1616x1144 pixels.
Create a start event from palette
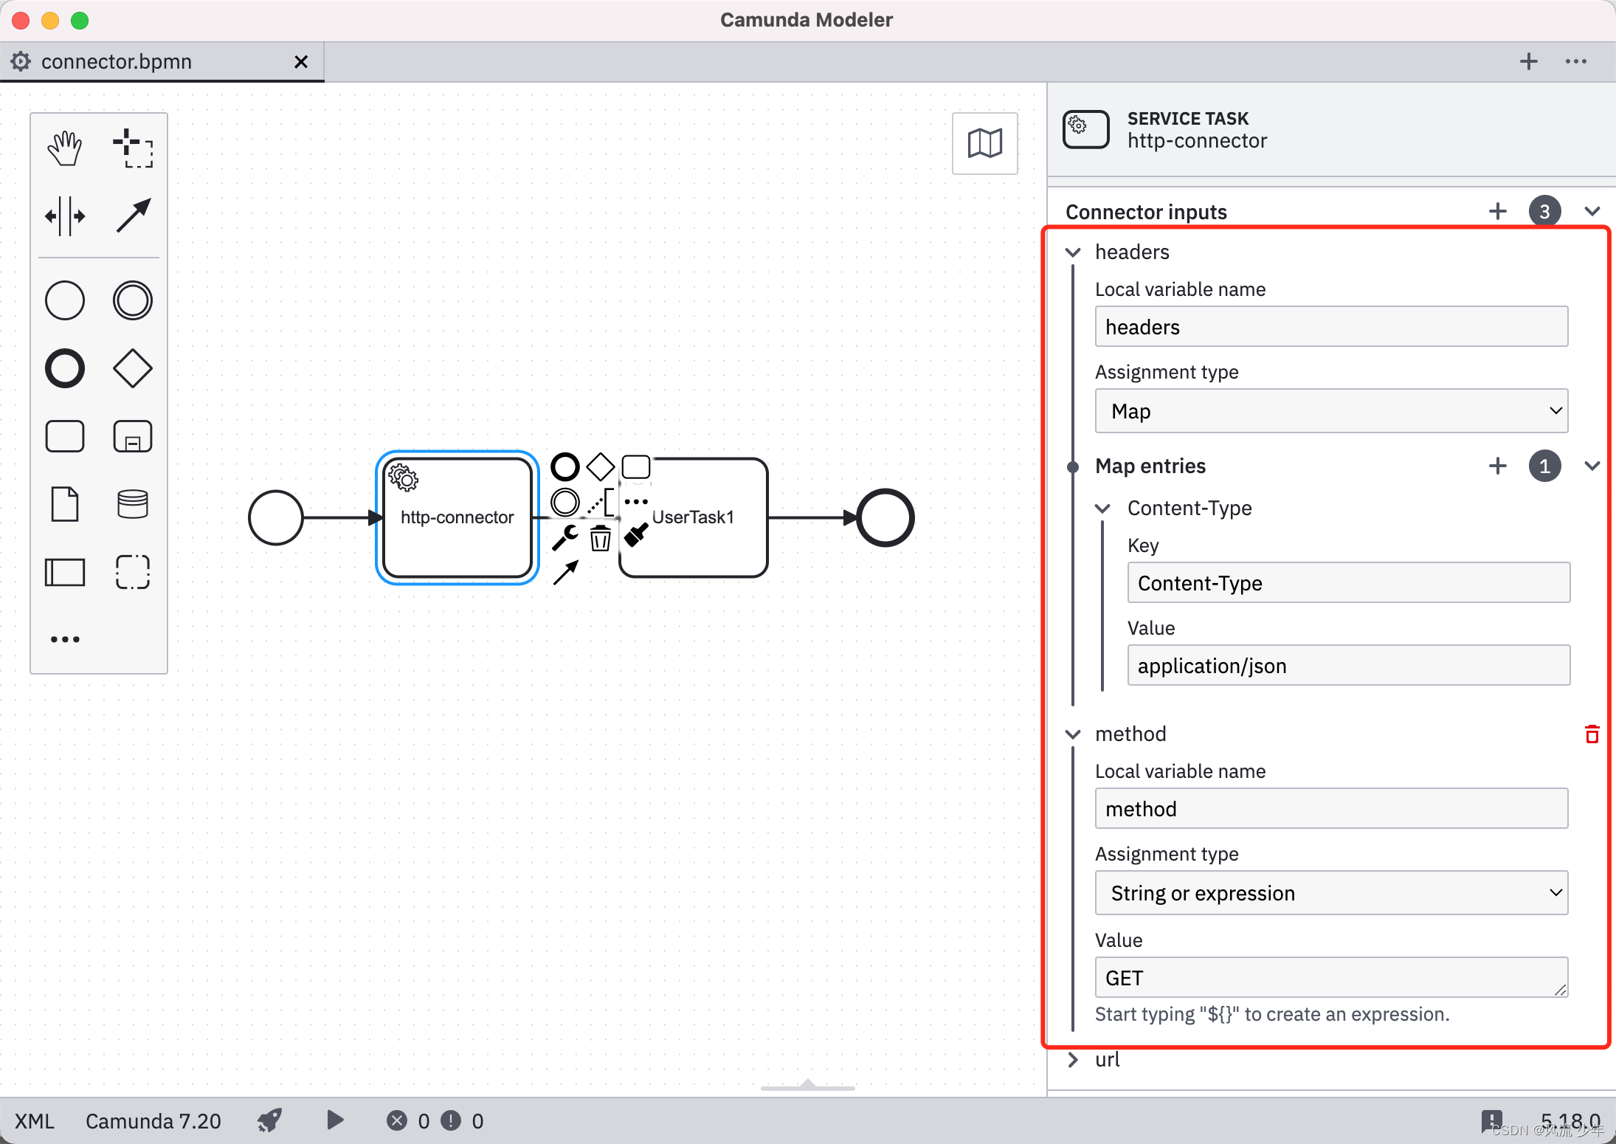pyautogui.click(x=65, y=300)
